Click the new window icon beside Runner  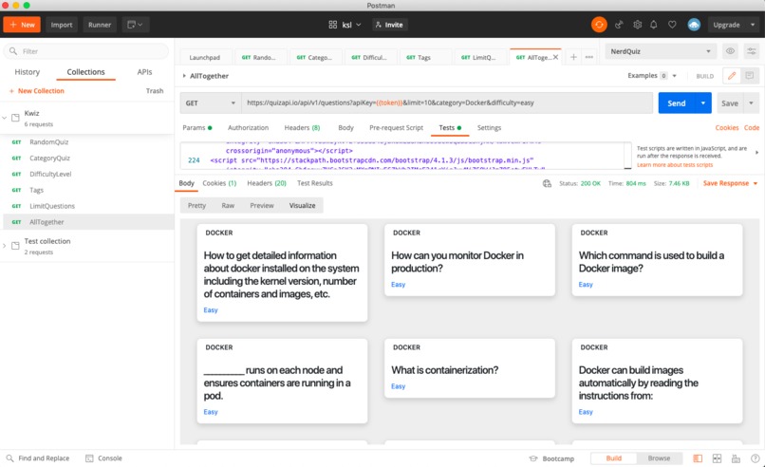135,25
